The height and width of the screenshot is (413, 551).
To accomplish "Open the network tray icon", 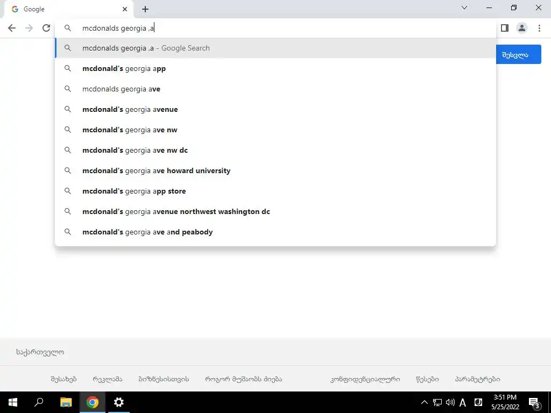I will (437, 402).
